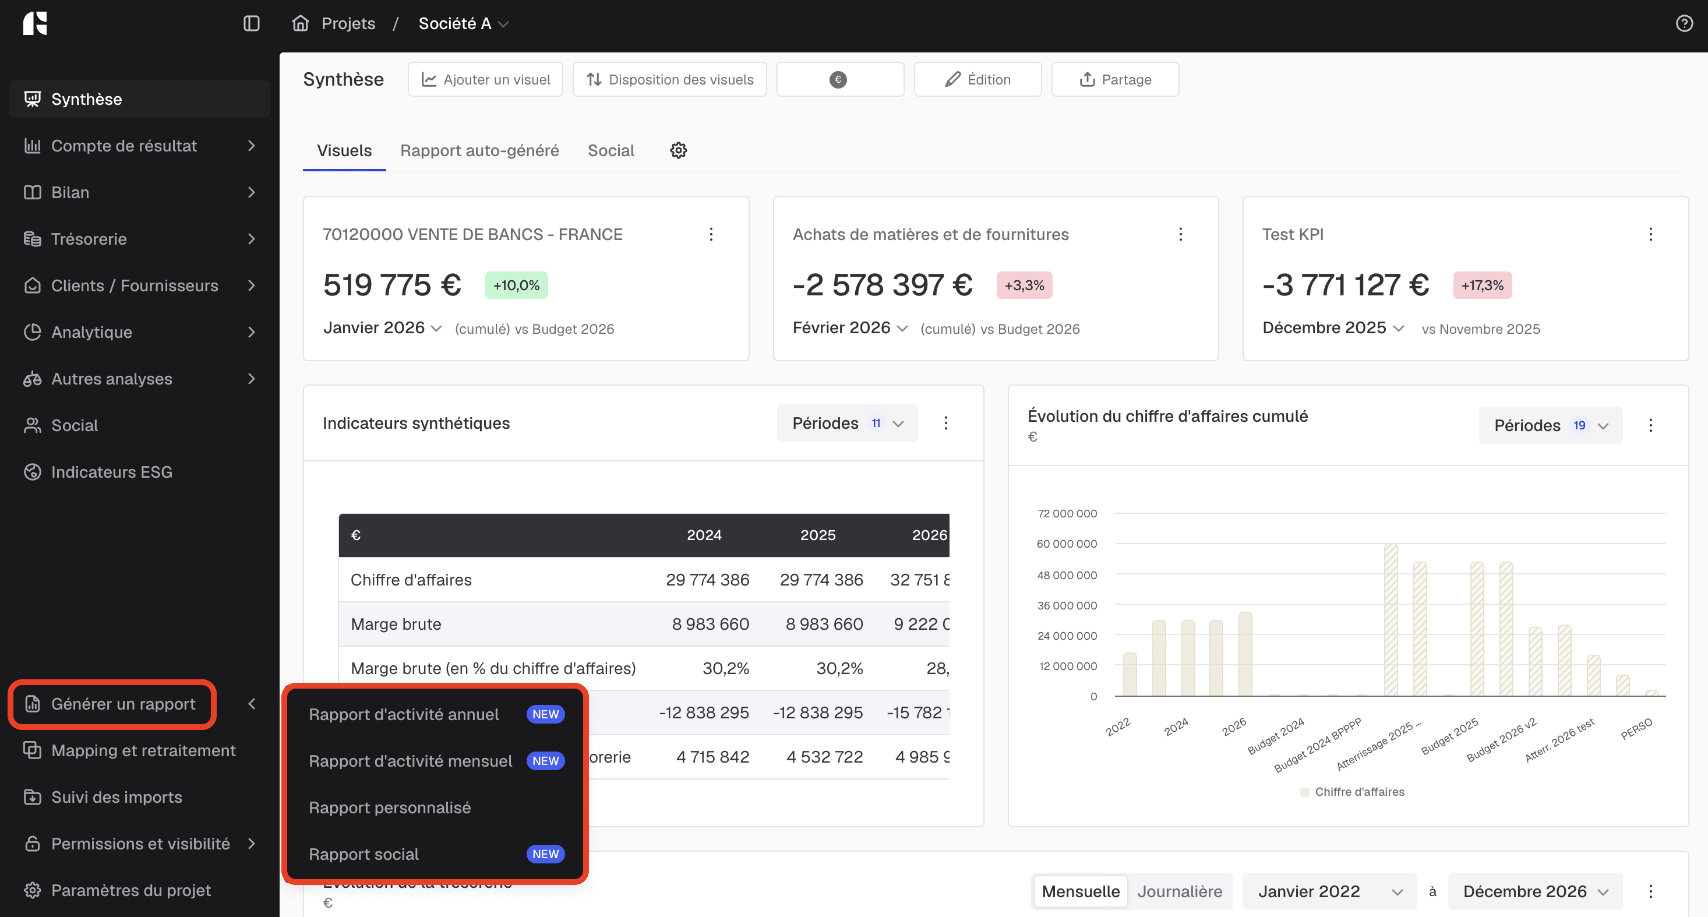Open the help question mark icon
The height and width of the screenshot is (917, 1708).
click(1684, 24)
